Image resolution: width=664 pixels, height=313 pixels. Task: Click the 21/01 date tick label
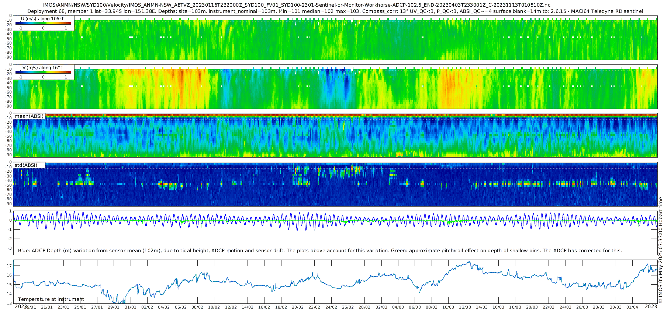[46, 307]
